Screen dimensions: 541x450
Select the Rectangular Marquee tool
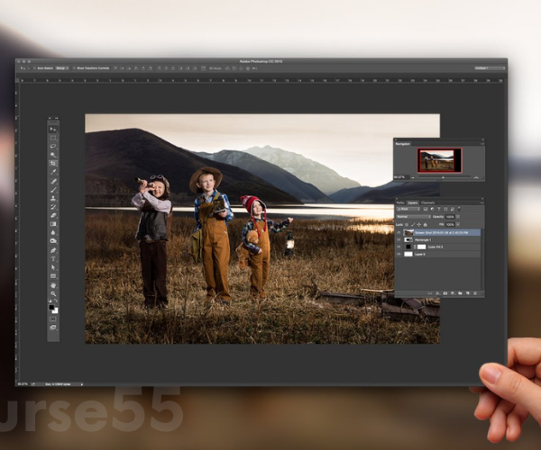point(53,138)
